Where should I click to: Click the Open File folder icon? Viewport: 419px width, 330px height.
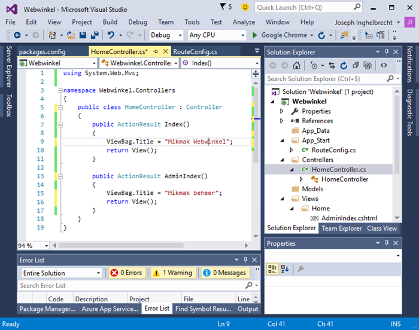(x=71, y=35)
